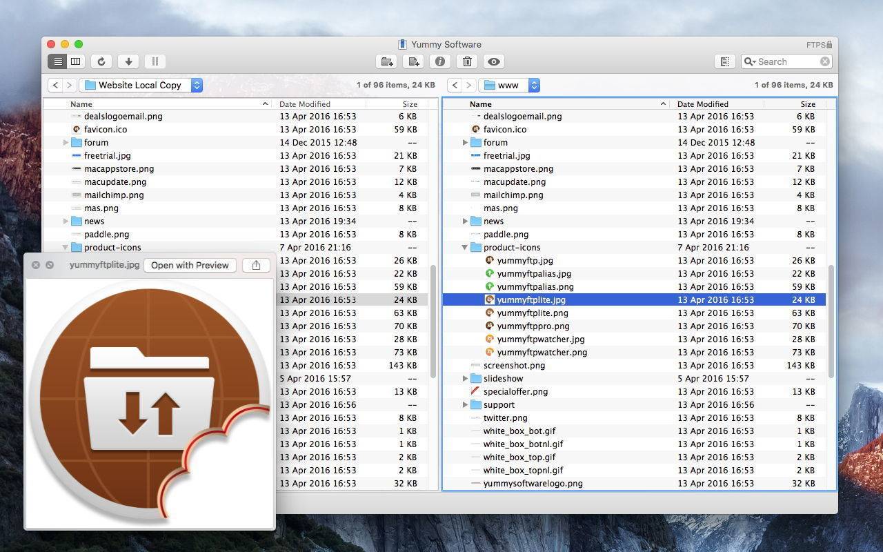This screenshot has height=552, width=883.
Task: Clear the search field with the x button
Action: pos(825,61)
